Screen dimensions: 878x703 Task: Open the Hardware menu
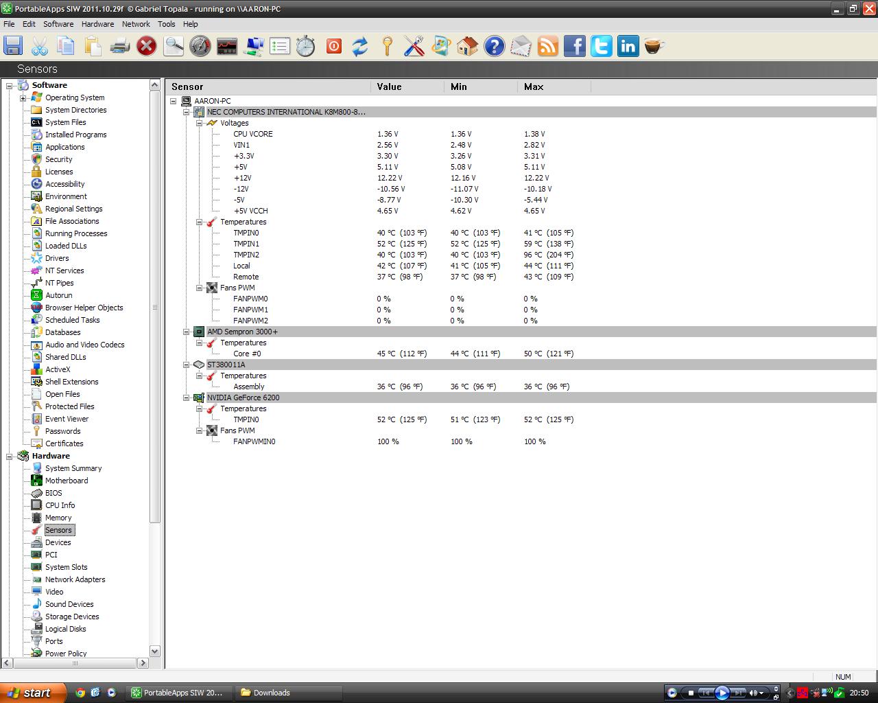(98, 24)
